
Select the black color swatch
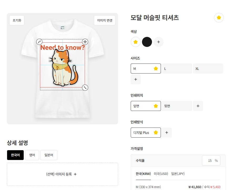click(147, 42)
